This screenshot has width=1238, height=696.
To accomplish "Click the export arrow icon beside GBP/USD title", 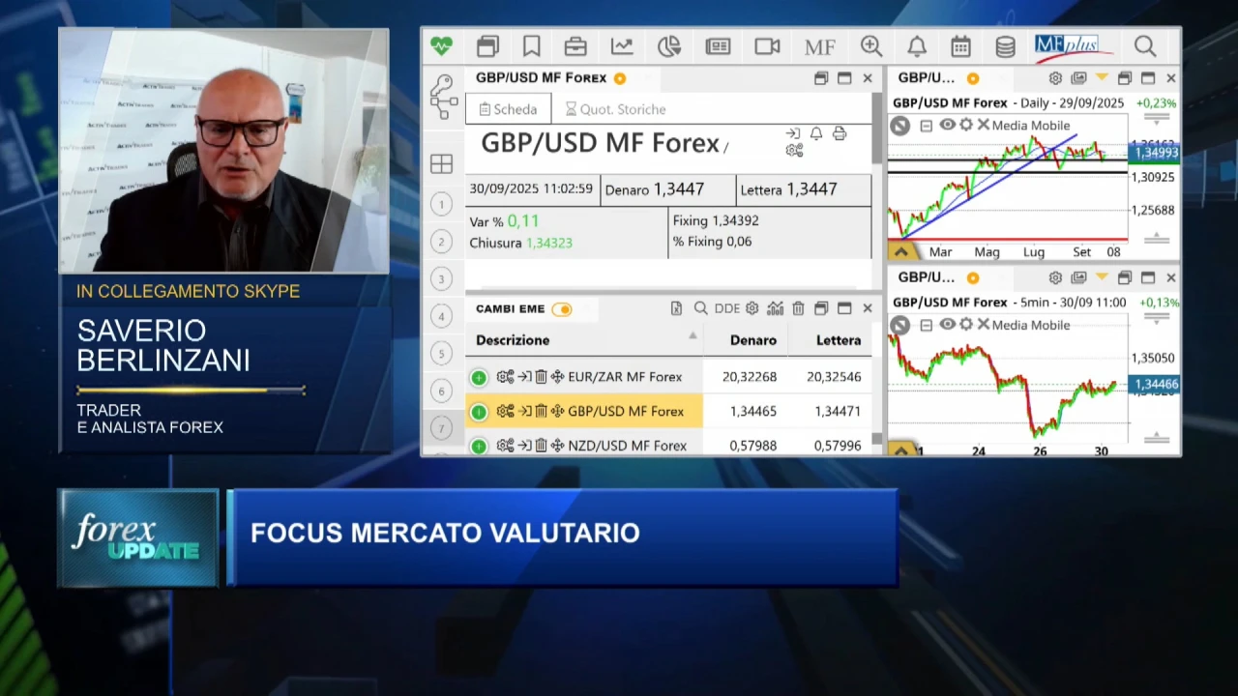I will tap(793, 133).
